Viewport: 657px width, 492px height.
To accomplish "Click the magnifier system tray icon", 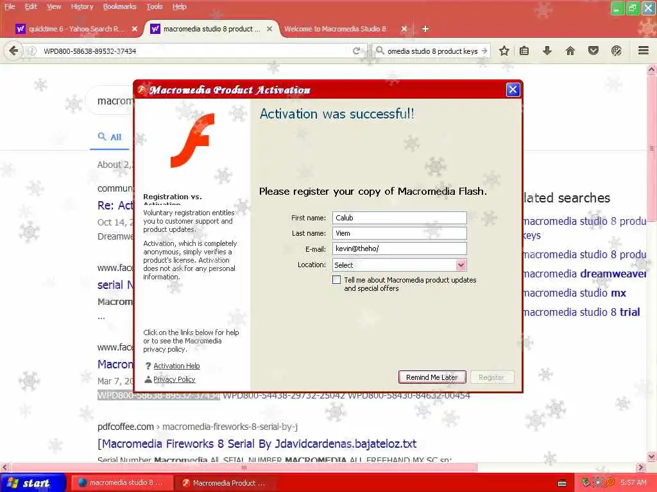I will pos(610,483).
